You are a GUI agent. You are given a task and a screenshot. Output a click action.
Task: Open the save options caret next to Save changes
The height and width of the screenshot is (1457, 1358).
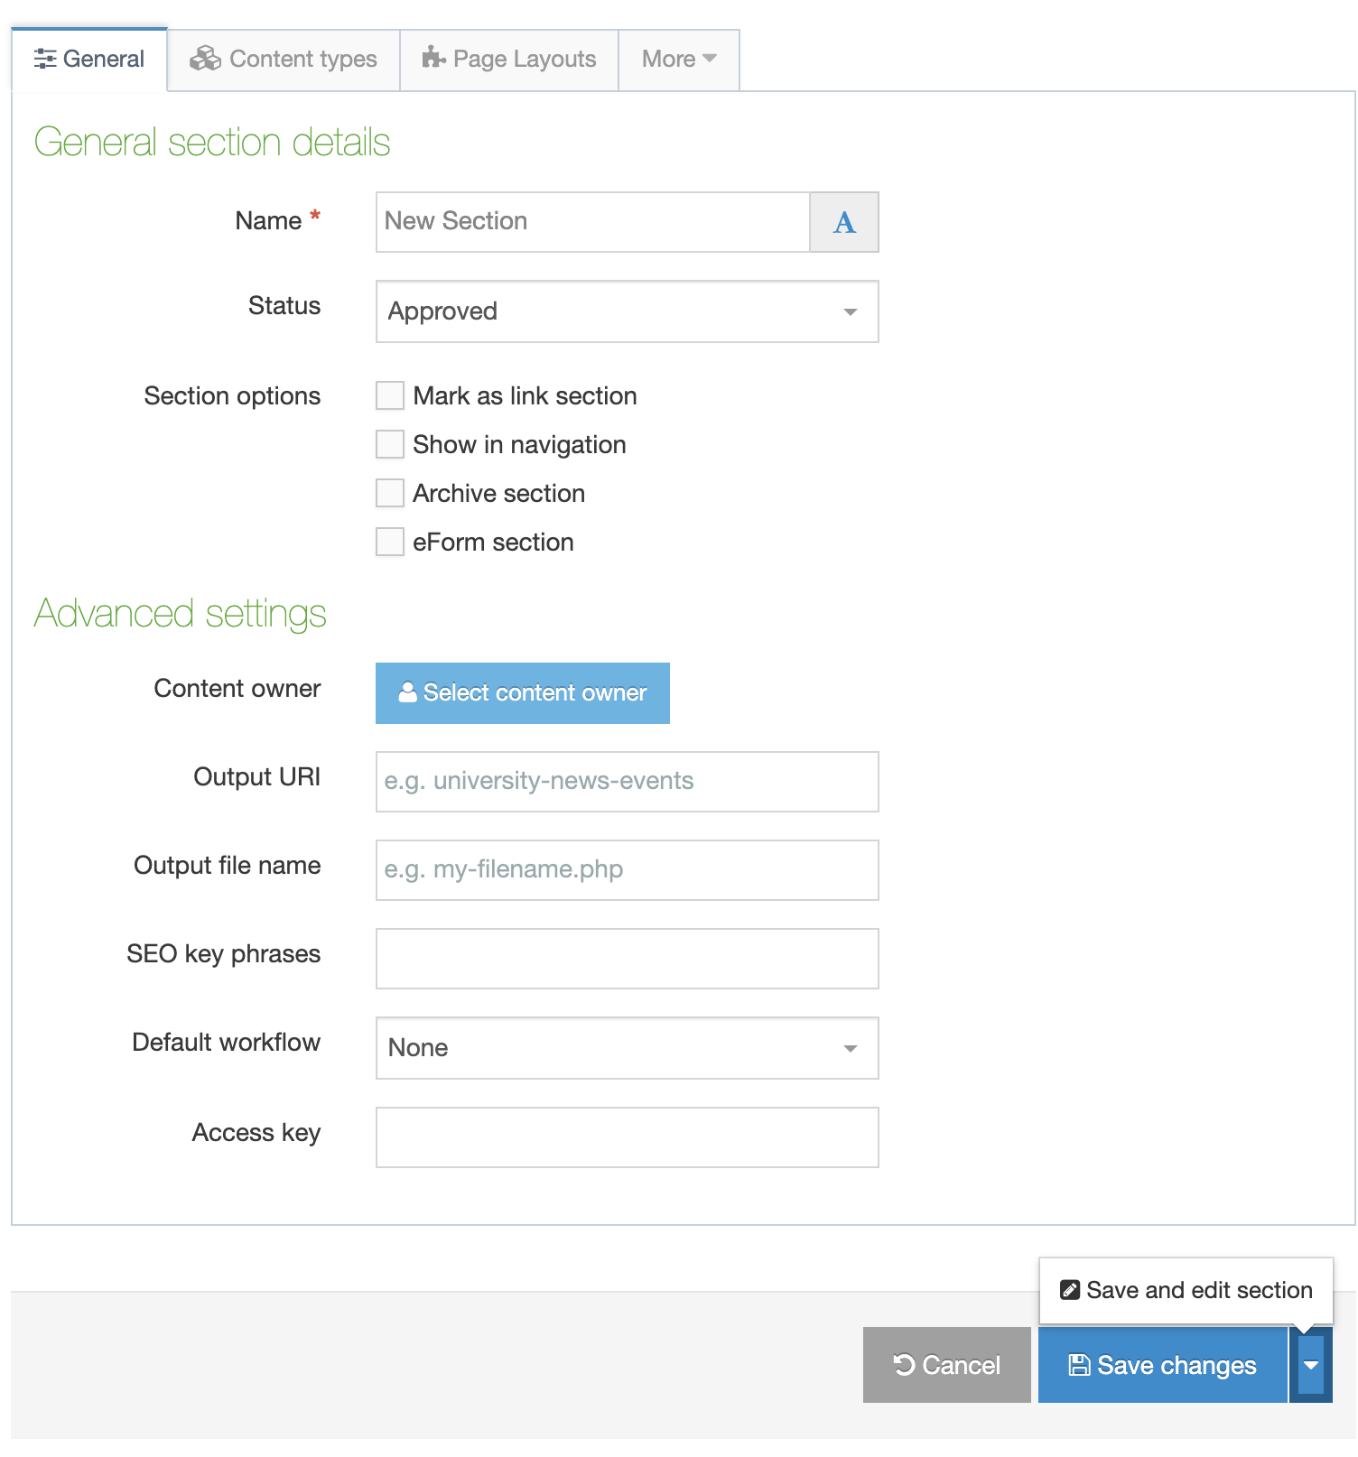(1310, 1365)
